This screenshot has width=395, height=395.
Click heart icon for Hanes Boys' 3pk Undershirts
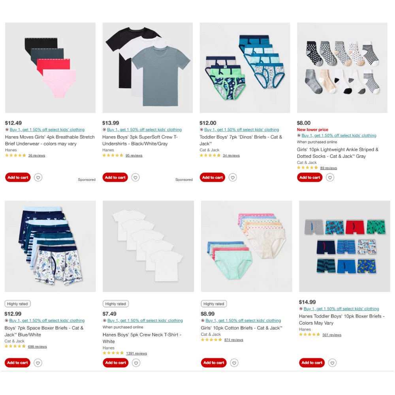point(135,178)
